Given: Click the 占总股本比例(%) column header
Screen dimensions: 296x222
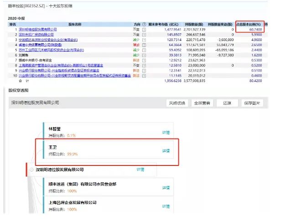Looking at the screenshot, I should 249,24.
